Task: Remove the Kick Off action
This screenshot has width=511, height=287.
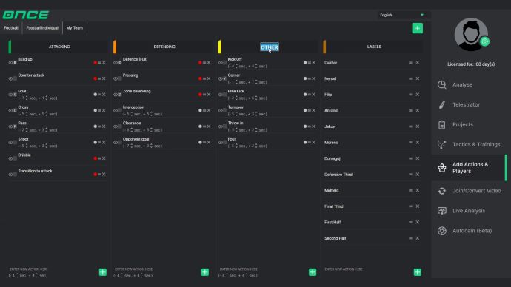Action: click(314, 62)
